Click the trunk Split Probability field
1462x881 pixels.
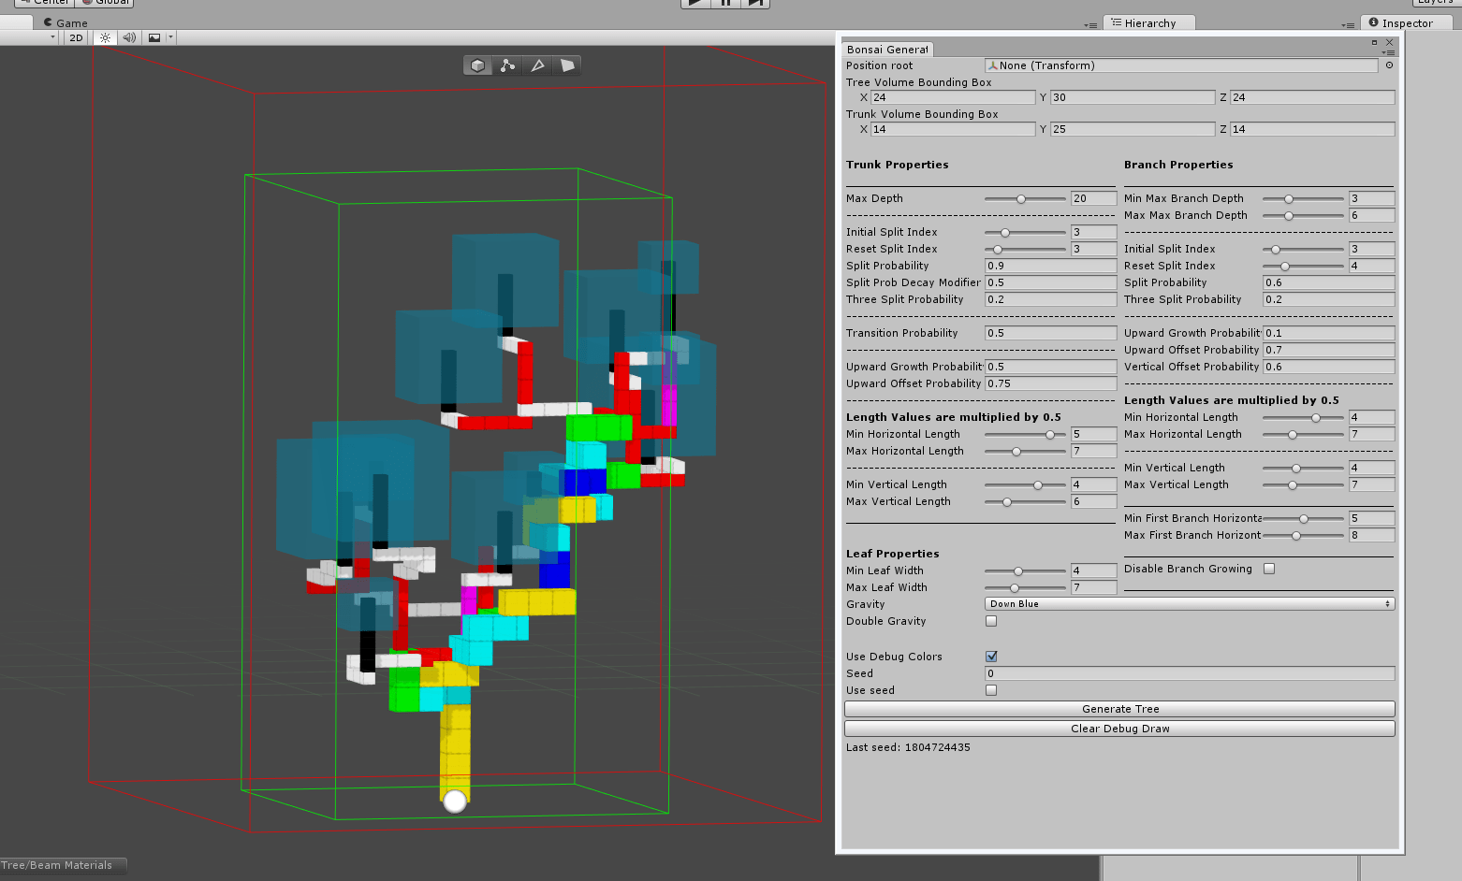pos(1050,266)
